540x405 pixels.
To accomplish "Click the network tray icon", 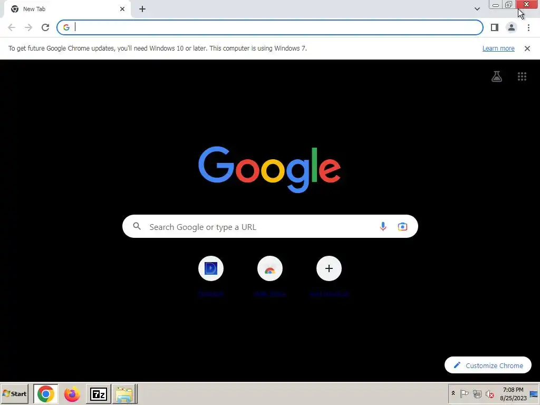I will 477,393.
